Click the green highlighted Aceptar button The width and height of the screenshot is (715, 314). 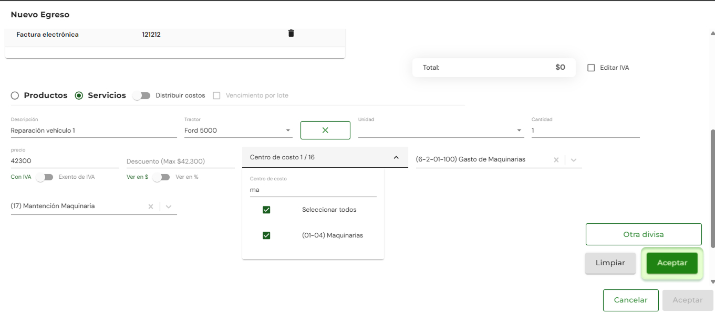(672, 263)
